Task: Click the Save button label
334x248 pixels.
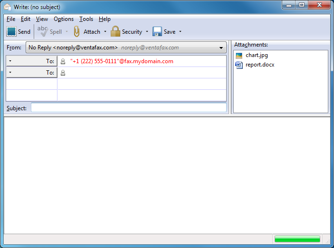Action: point(170,32)
